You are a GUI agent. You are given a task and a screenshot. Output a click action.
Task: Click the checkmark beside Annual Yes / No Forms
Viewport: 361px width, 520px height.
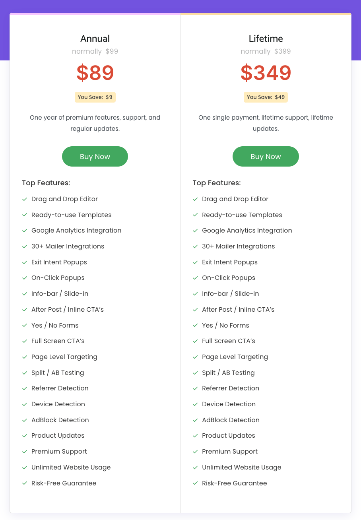25,326
